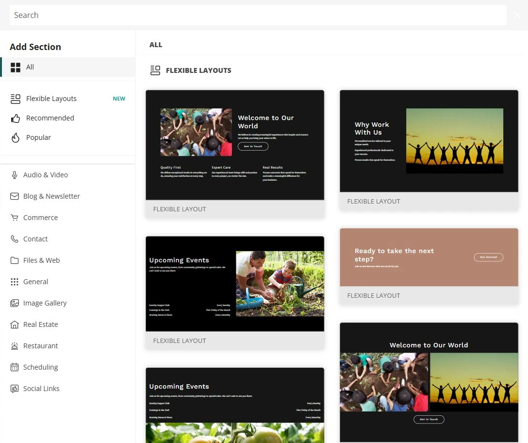
Task: Click the Restaurant dish icon
Action: click(x=15, y=346)
